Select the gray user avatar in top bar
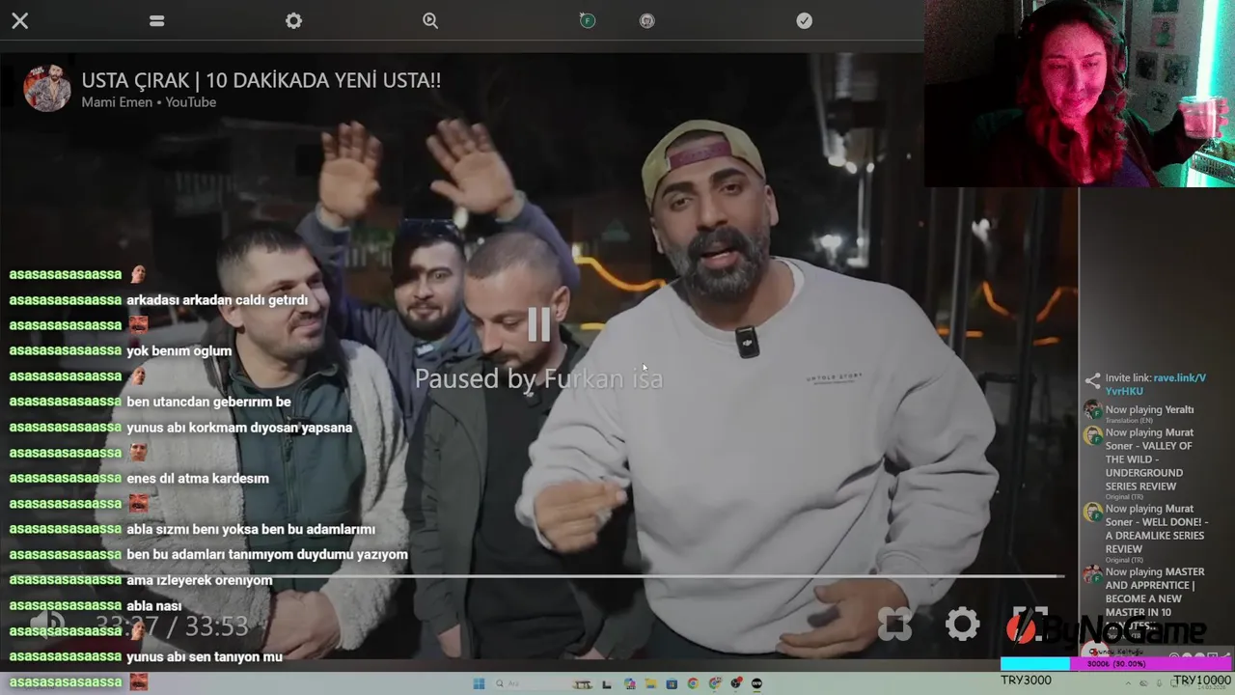Screen dimensions: 1235x695 pos(647,20)
